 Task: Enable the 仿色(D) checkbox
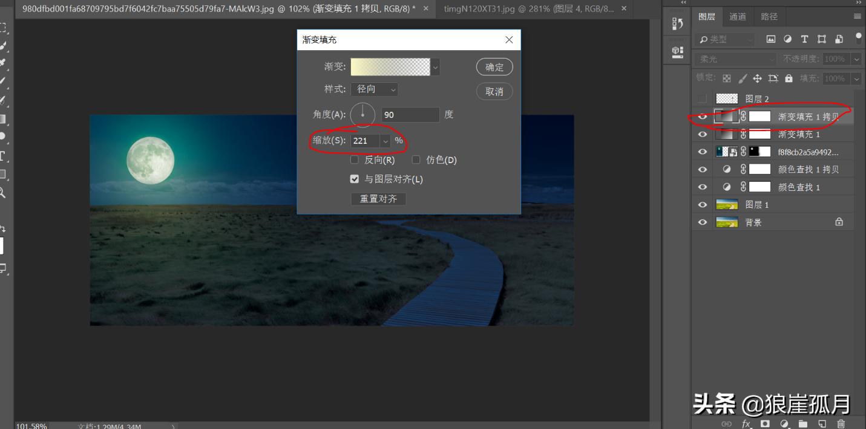(416, 160)
